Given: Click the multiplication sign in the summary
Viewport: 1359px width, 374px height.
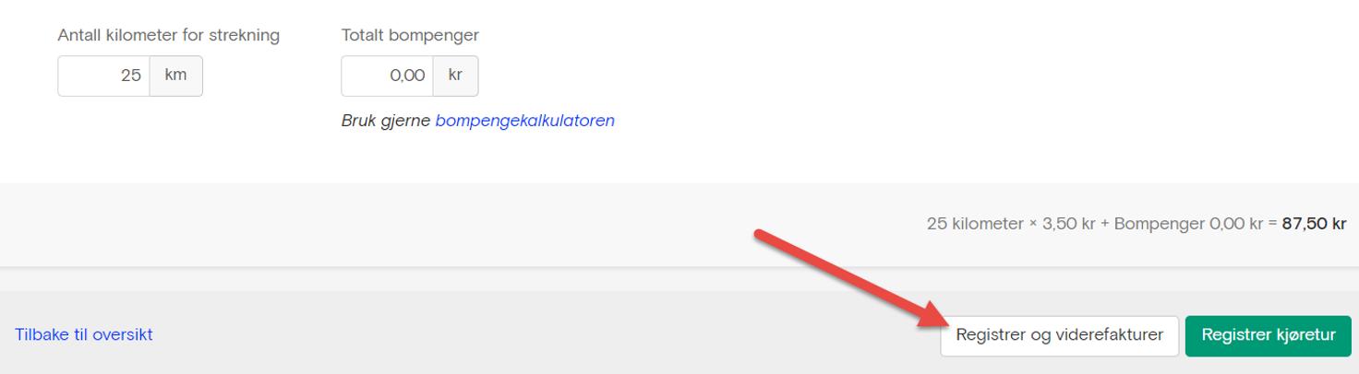Looking at the screenshot, I should [1033, 224].
